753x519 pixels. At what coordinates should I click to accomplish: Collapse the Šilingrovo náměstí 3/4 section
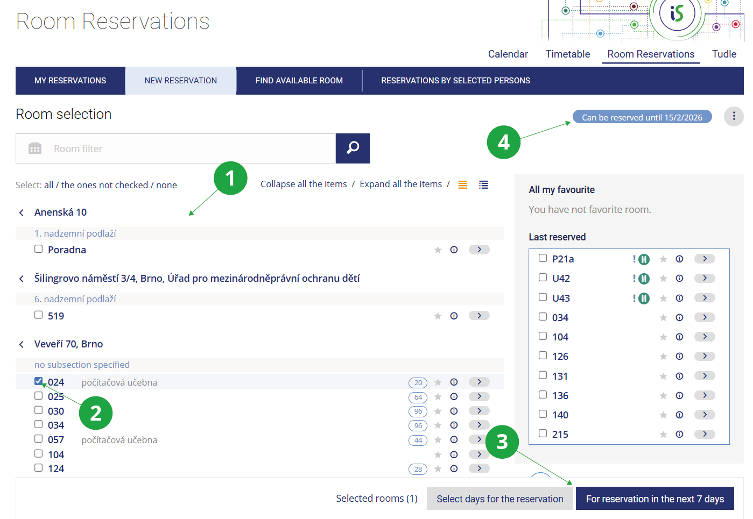click(x=22, y=279)
